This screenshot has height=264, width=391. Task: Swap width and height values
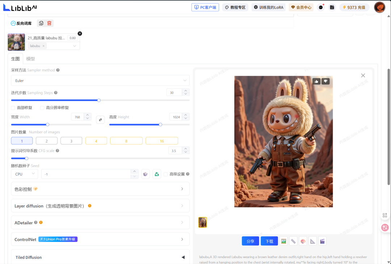[100, 120]
